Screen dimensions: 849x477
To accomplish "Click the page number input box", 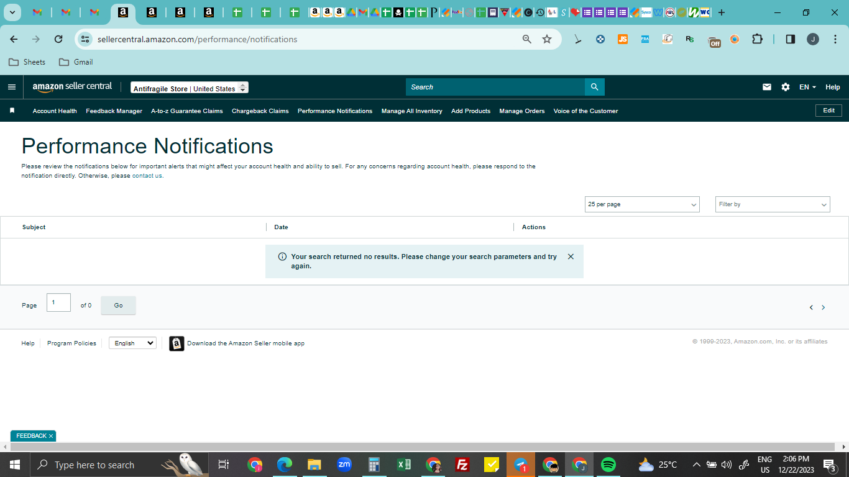I will pyautogui.click(x=58, y=302).
